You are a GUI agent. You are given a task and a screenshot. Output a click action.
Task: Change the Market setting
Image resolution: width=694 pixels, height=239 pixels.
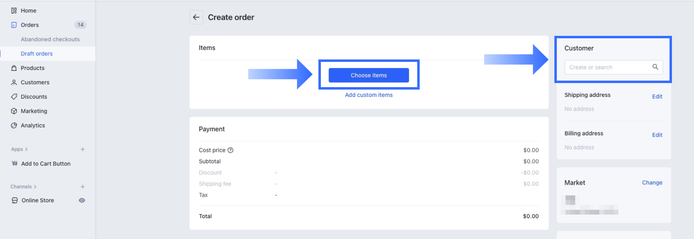(x=652, y=183)
